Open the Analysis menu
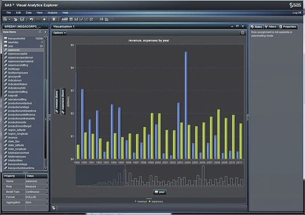The image size is (305, 215). pyautogui.click(x=52, y=13)
